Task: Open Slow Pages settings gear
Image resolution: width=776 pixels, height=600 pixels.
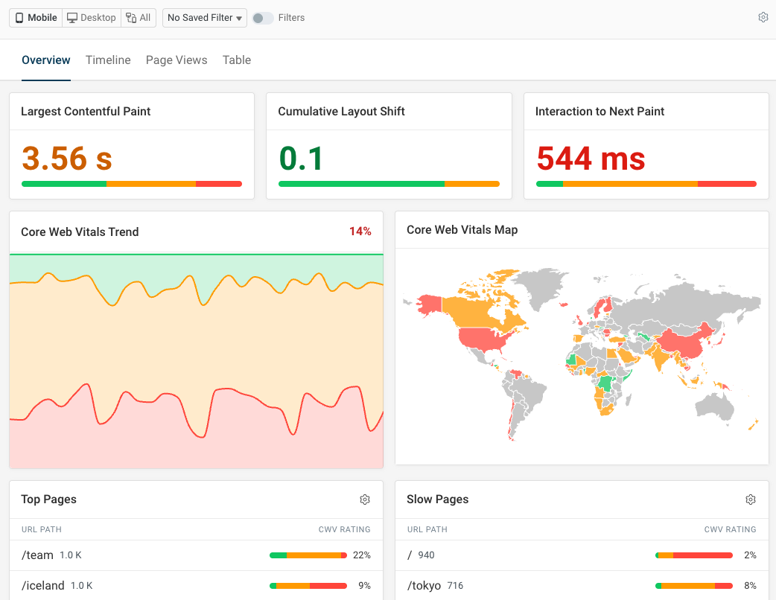Action: click(751, 500)
